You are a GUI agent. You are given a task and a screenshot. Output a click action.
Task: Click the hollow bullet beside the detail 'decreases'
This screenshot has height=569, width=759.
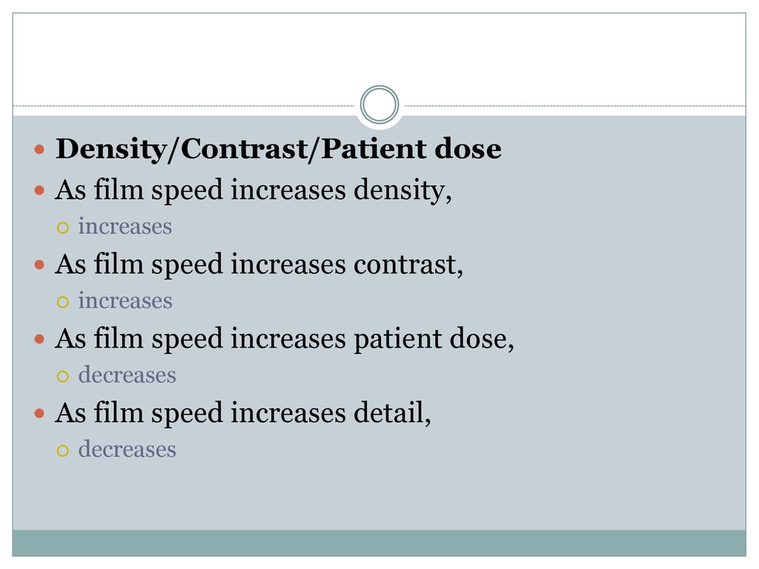(63, 451)
